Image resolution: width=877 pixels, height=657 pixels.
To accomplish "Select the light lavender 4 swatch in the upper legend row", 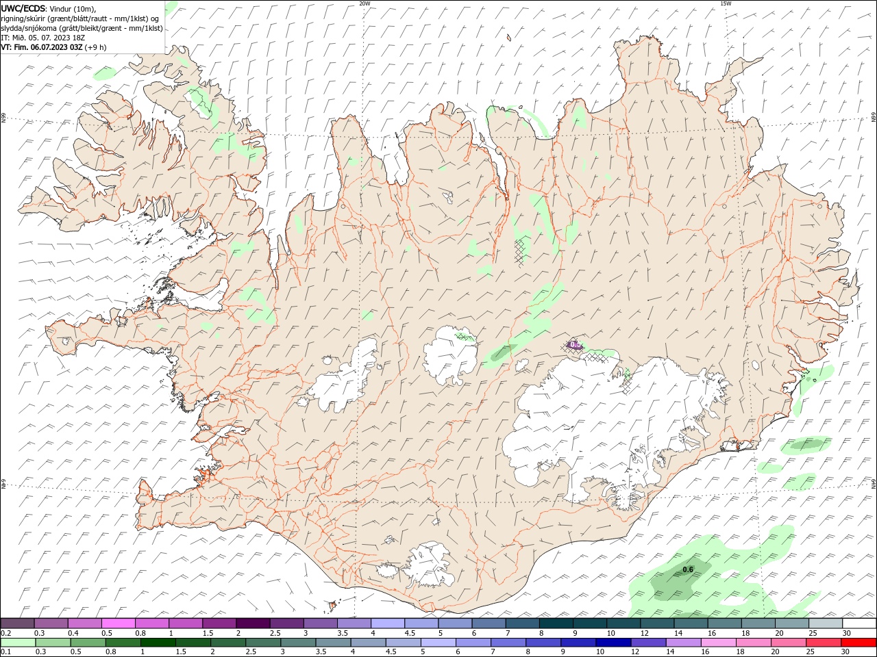I will tap(386, 623).
